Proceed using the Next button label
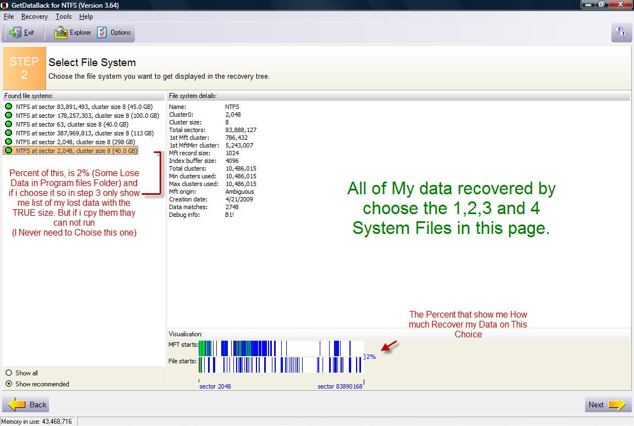The height and width of the screenshot is (426, 634). pos(596,405)
